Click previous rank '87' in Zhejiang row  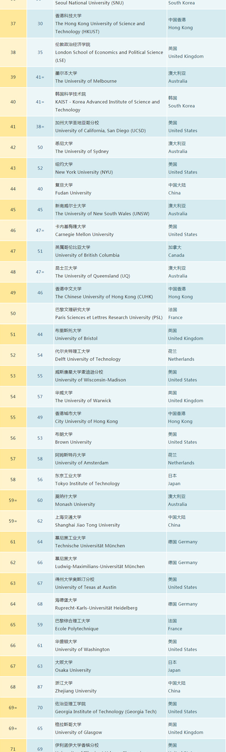click(x=40, y=688)
